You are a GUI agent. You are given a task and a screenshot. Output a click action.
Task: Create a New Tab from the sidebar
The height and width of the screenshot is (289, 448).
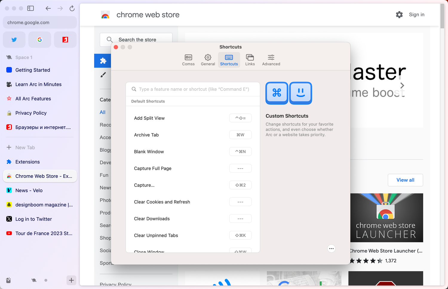pos(40,147)
